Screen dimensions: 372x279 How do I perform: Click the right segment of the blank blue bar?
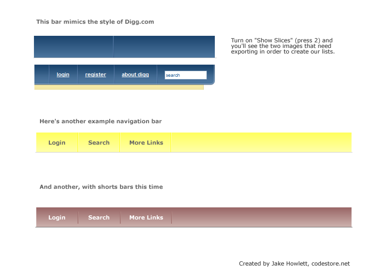click(164, 47)
